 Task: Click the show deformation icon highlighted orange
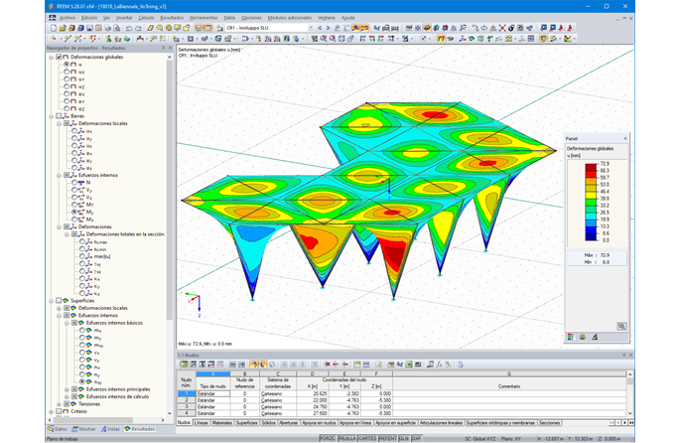441,39
